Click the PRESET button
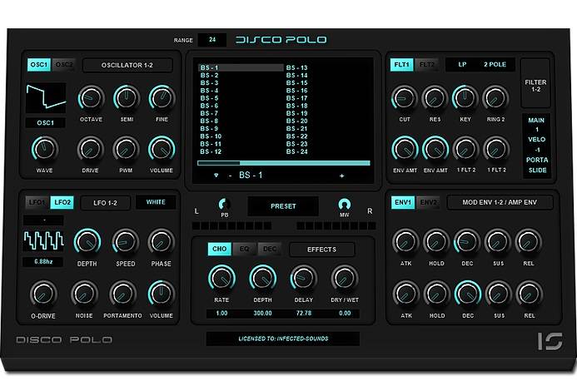Image resolution: width=577 pixels, height=386 pixels. point(281,205)
